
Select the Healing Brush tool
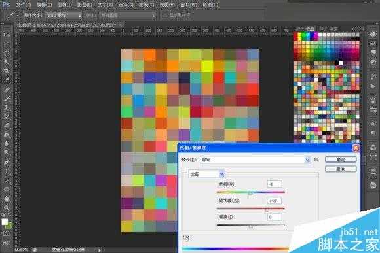tap(7, 90)
